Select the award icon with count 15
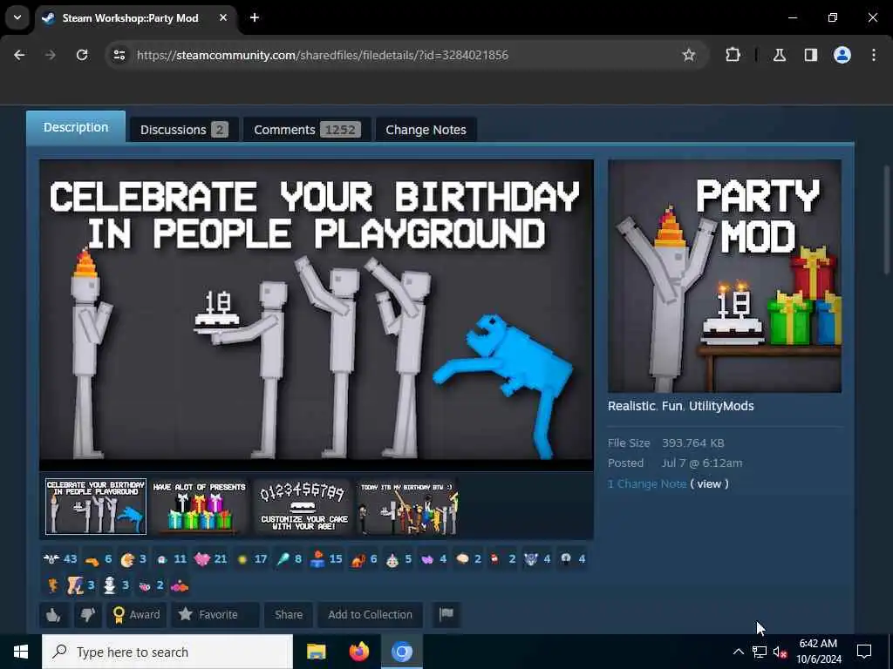Viewport: 893px width, 669px height. pos(326,558)
